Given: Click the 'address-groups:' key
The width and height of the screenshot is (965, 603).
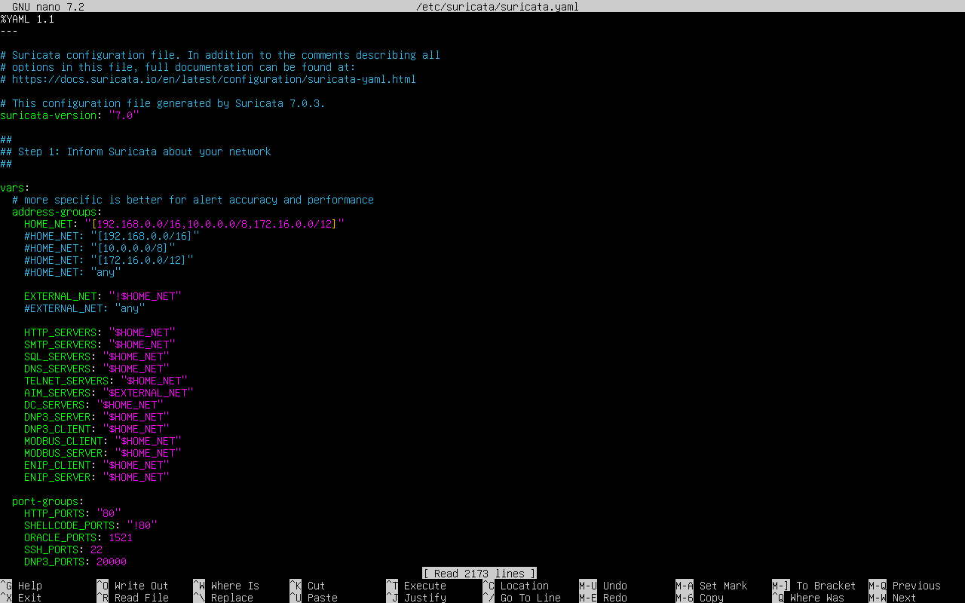Looking at the screenshot, I should (57, 212).
